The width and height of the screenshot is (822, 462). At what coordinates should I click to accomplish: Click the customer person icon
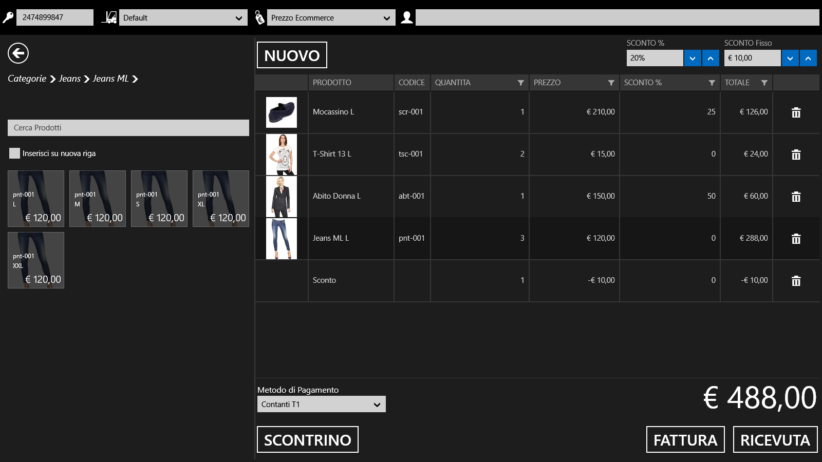(x=406, y=17)
